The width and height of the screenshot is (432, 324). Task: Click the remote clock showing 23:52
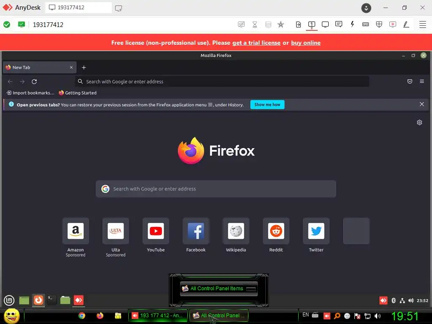[422, 300]
